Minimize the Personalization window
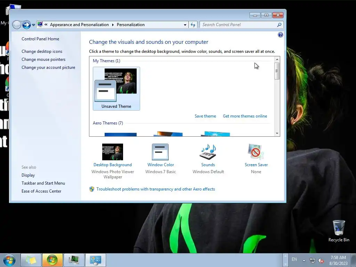 255,15
